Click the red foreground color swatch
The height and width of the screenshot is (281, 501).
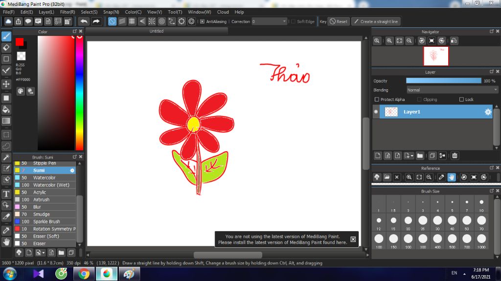(20, 42)
